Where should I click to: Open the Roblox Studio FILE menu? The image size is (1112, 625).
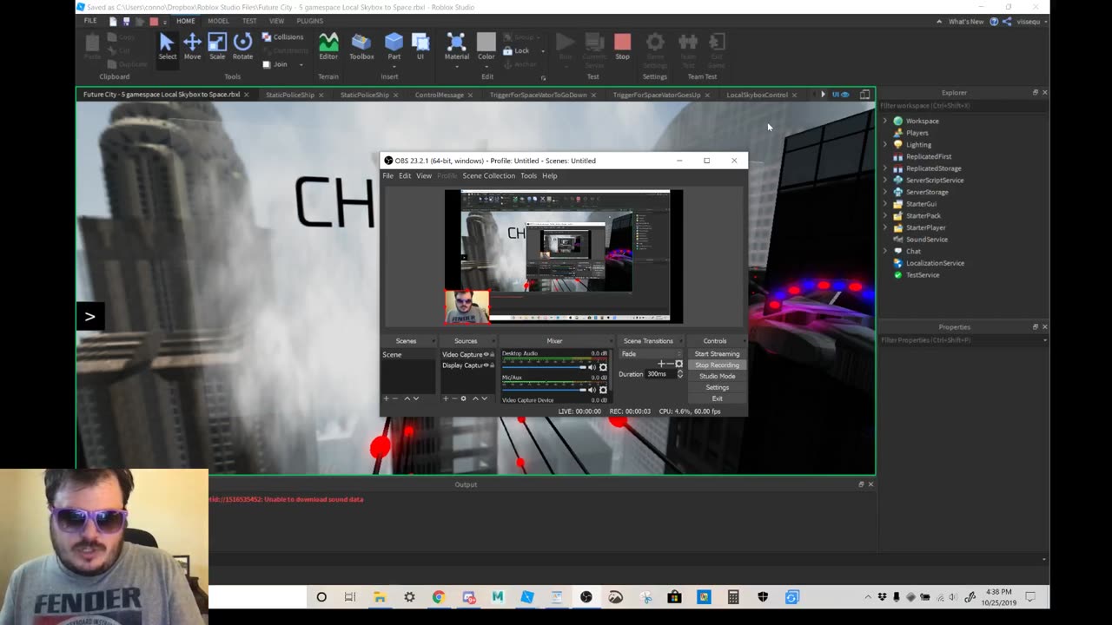(x=90, y=21)
